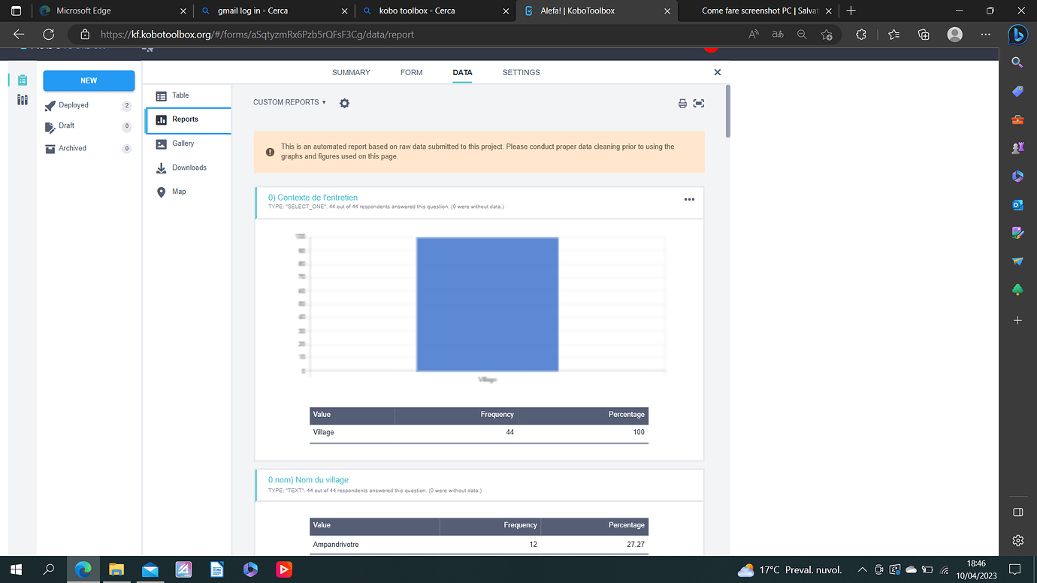Screen dimensions: 1037x583
Task: Expand the report to fullscreen view
Action: pyautogui.click(x=699, y=104)
